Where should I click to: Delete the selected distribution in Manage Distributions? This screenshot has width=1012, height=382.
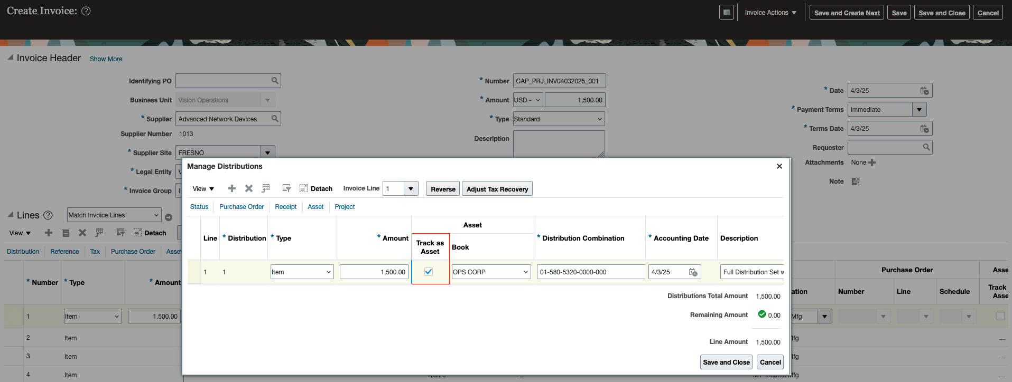249,188
